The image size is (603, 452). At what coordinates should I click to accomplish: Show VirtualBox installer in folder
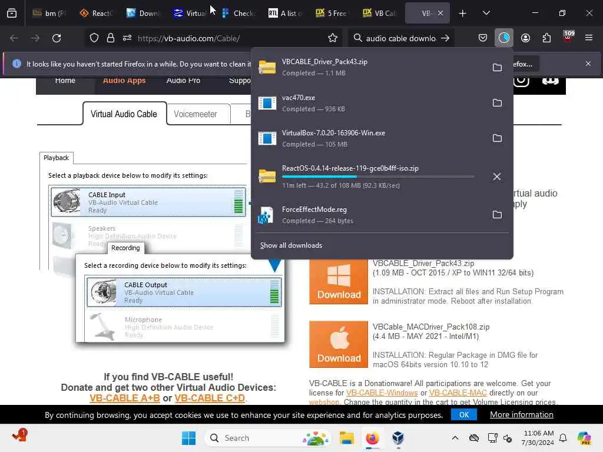coord(497,138)
